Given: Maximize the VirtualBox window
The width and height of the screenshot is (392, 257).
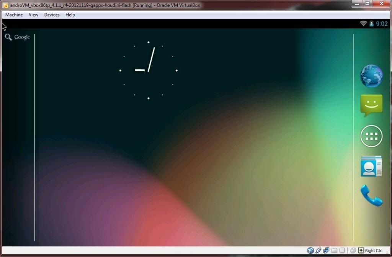Looking at the screenshot, I should (367, 3).
